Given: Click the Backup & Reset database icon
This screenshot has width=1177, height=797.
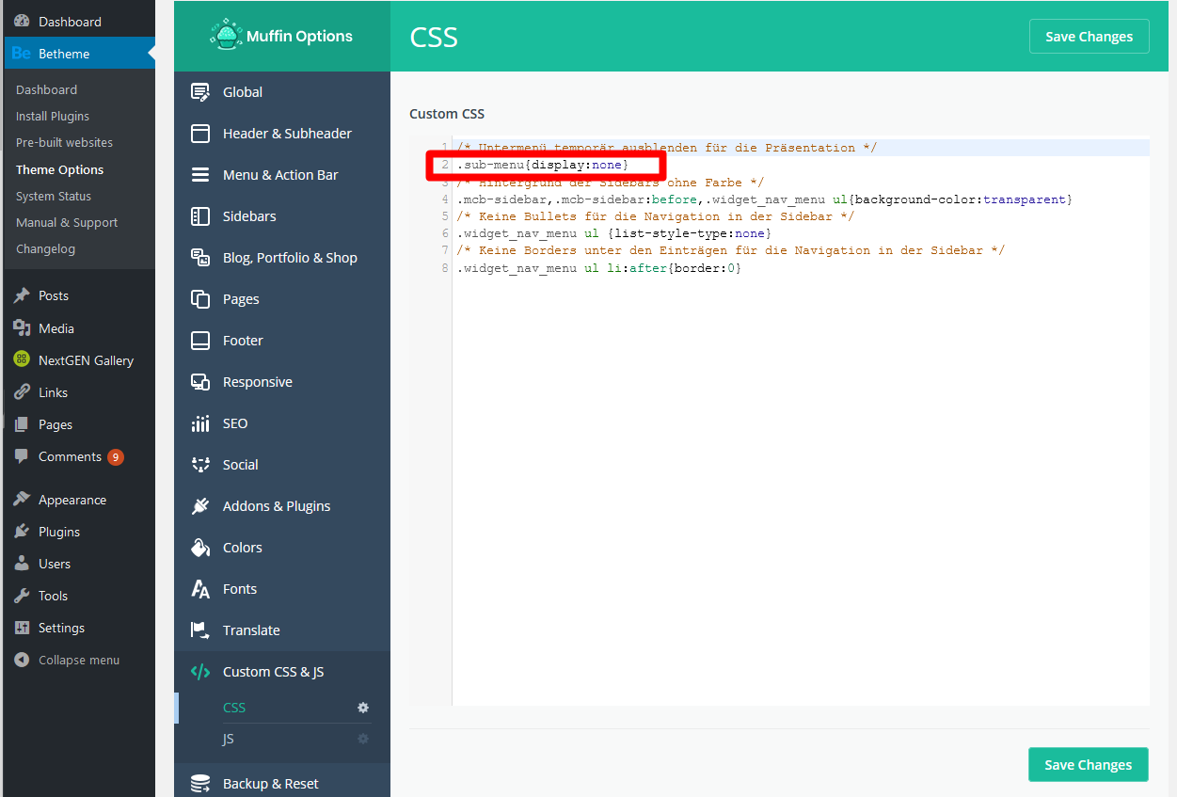Looking at the screenshot, I should click(x=200, y=784).
